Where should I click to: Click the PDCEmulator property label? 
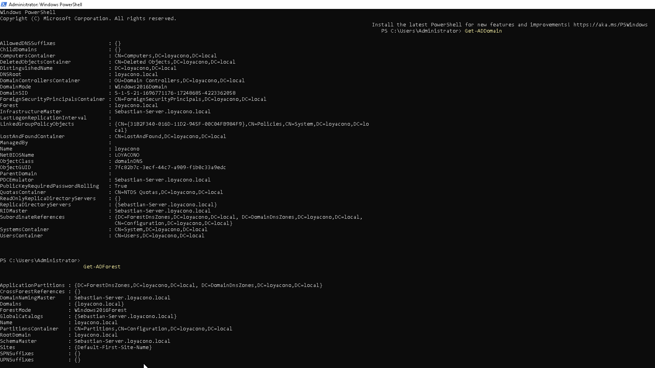point(17,180)
